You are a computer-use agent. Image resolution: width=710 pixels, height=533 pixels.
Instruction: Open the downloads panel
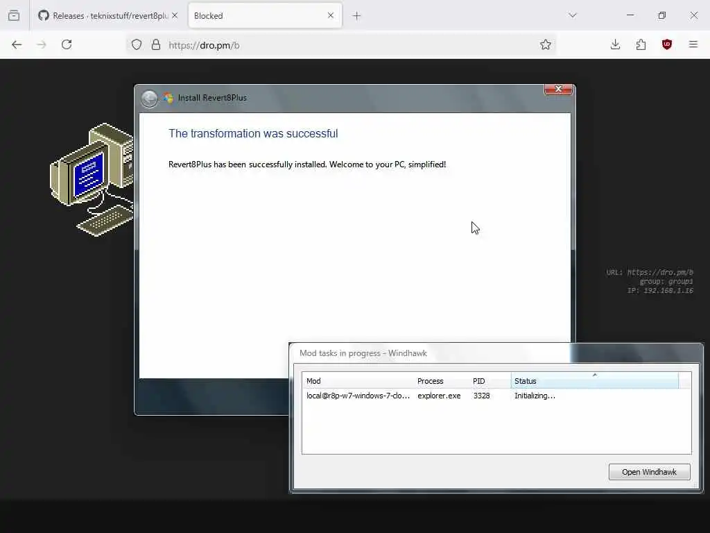(x=616, y=44)
